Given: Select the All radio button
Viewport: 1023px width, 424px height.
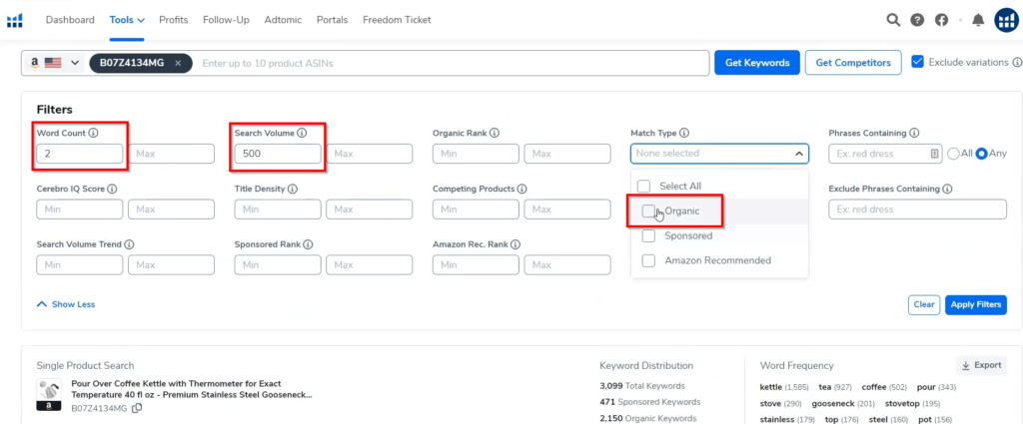Looking at the screenshot, I should 953,154.
